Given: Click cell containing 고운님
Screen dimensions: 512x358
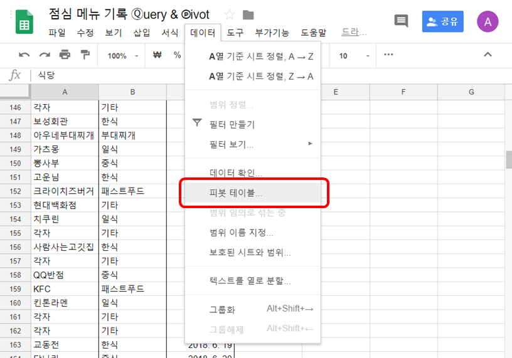Looking at the screenshot, I should click(x=65, y=177).
